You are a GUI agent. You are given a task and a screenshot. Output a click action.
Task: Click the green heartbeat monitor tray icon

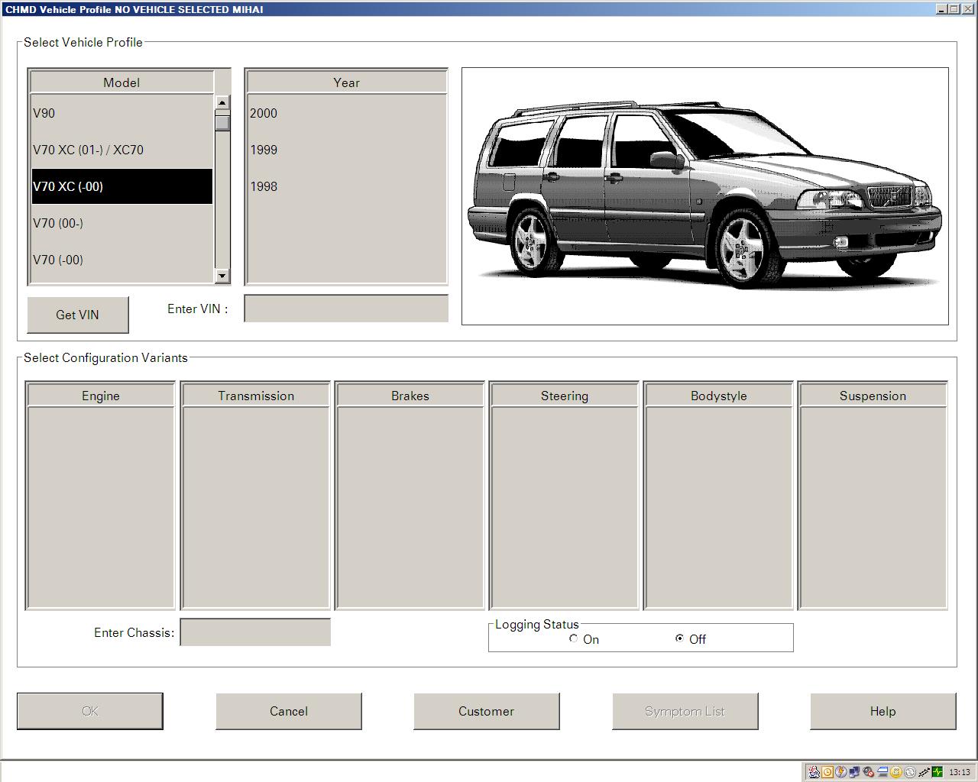(938, 772)
